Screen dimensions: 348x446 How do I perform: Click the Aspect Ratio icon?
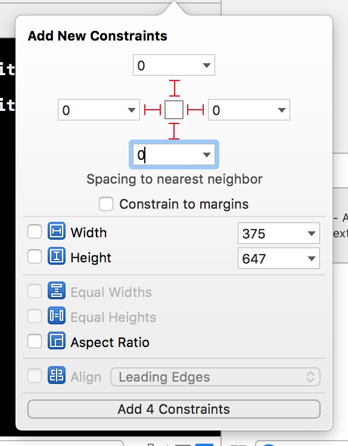tap(56, 340)
